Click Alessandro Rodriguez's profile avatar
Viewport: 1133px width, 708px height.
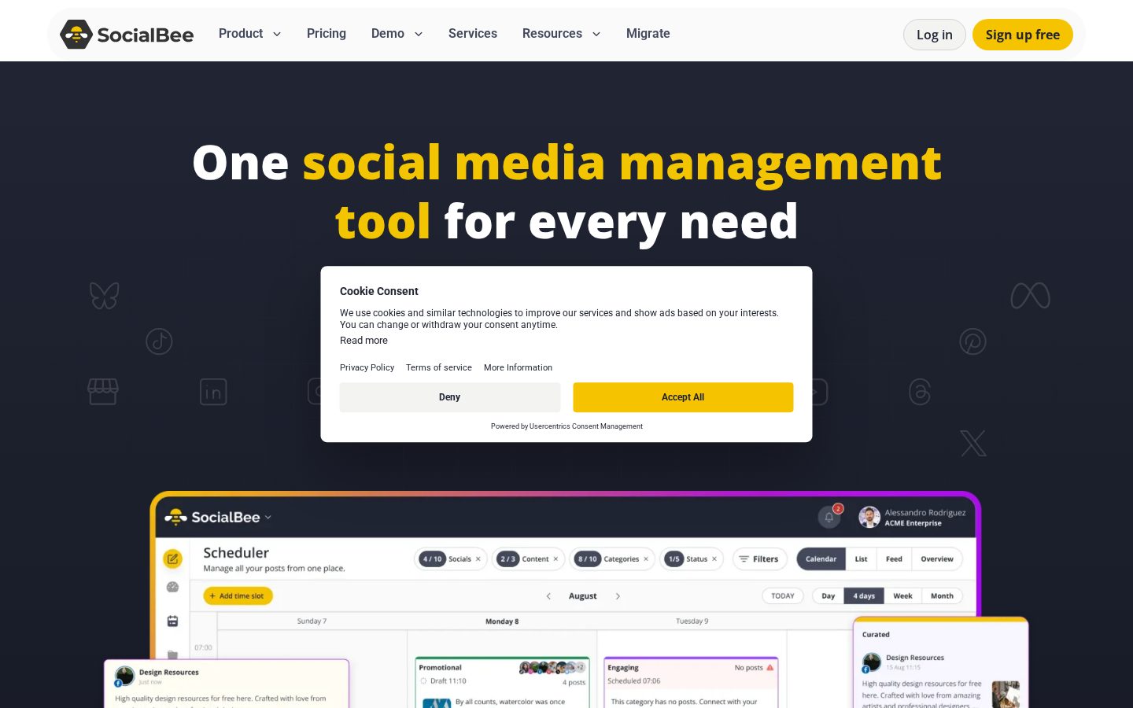[869, 517]
